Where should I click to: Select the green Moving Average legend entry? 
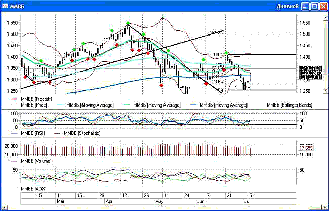click(152, 105)
